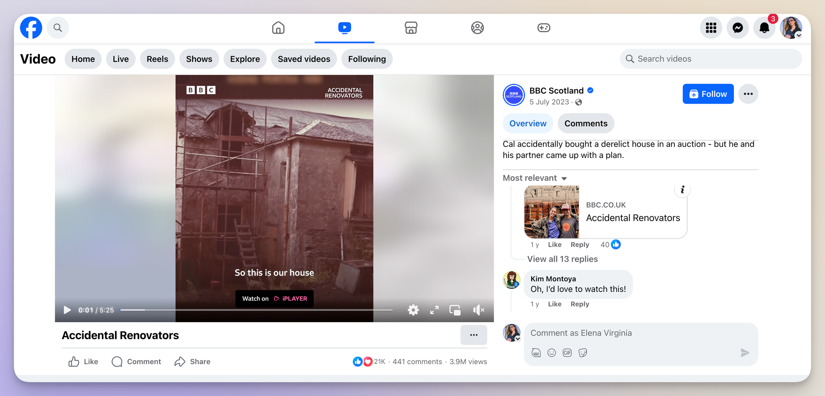Click the Watch on iPlayer button
The height and width of the screenshot is (396, 825).
click(x=274, y=299)
